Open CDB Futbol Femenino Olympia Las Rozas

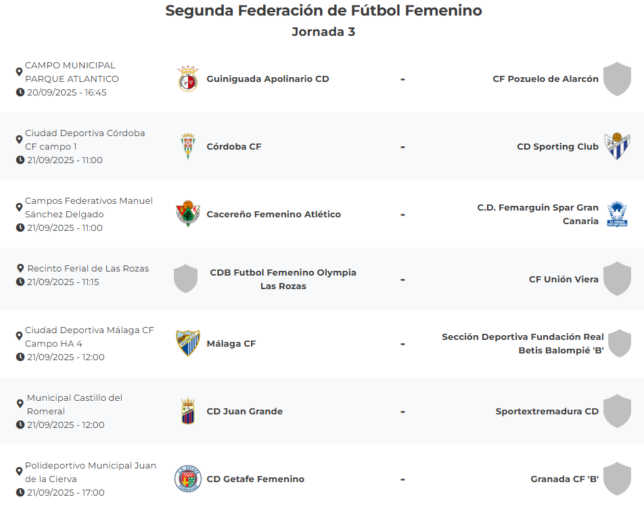tap(283, 279)
